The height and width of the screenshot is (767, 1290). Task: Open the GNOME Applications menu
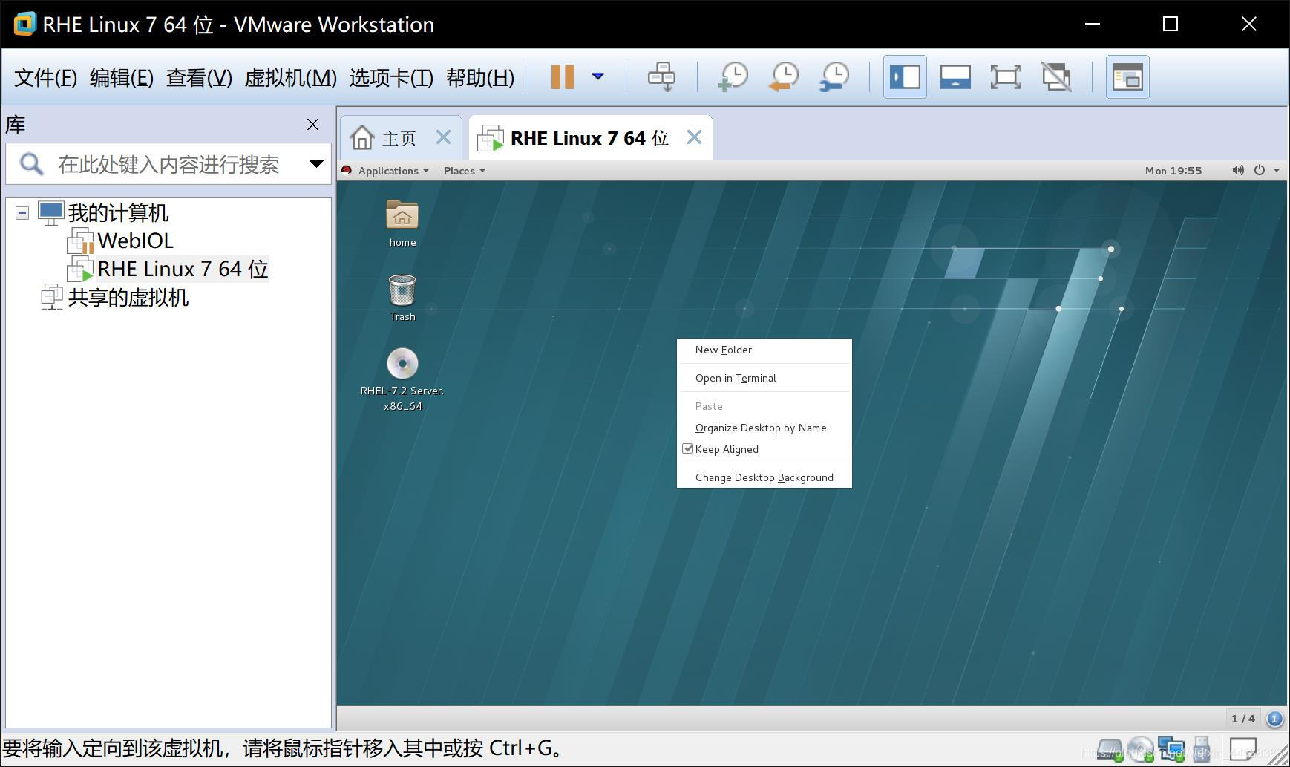tap(393, 171)
